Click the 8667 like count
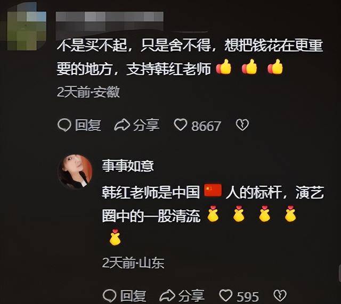This screenshot has height=304, width=341. pyautogui.click(x=206, y=126)
